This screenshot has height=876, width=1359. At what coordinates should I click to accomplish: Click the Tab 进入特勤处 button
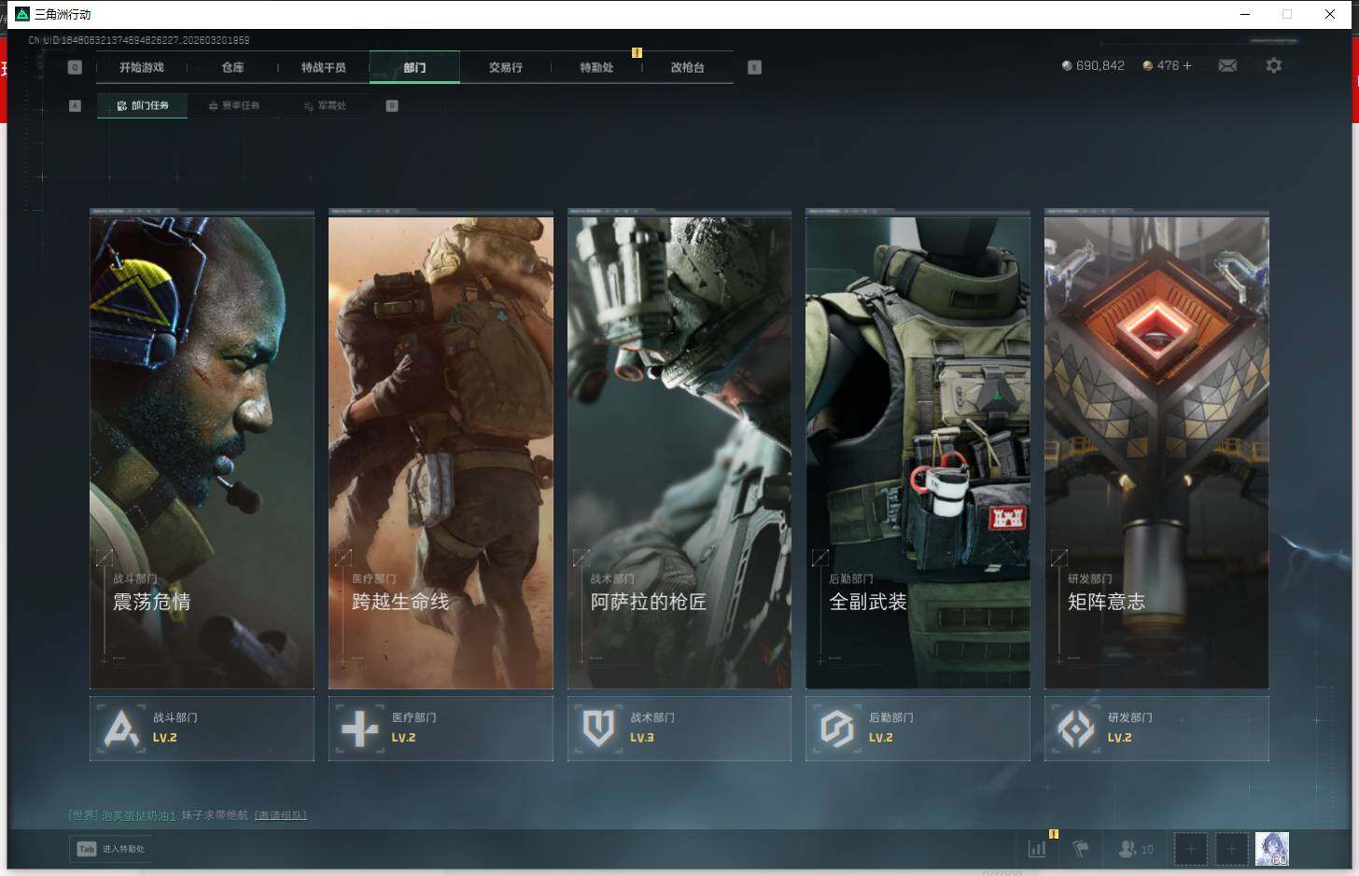[111, 849]
